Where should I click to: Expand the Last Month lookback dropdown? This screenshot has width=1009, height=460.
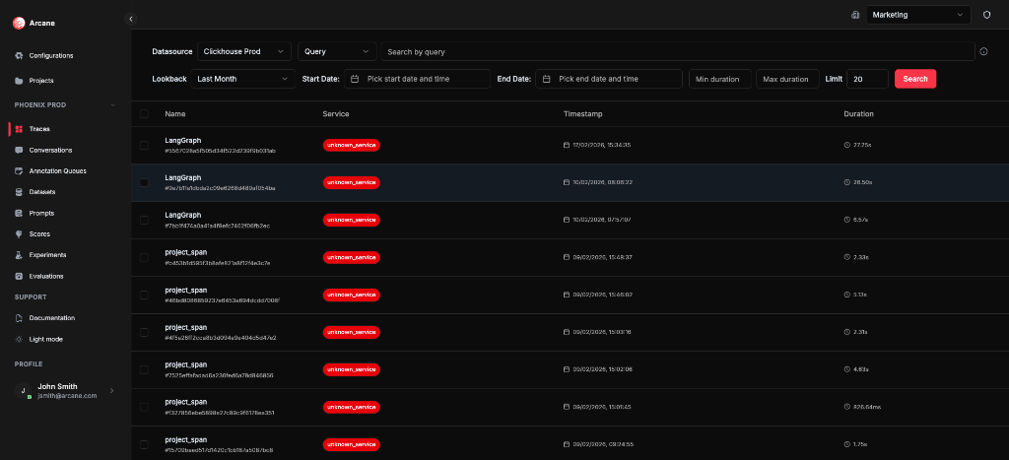point(243,79)
